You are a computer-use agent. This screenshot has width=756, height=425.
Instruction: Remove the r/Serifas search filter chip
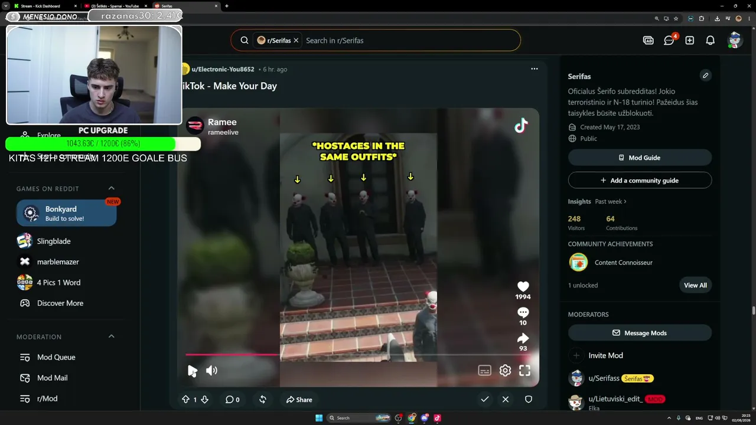[296, 40]
